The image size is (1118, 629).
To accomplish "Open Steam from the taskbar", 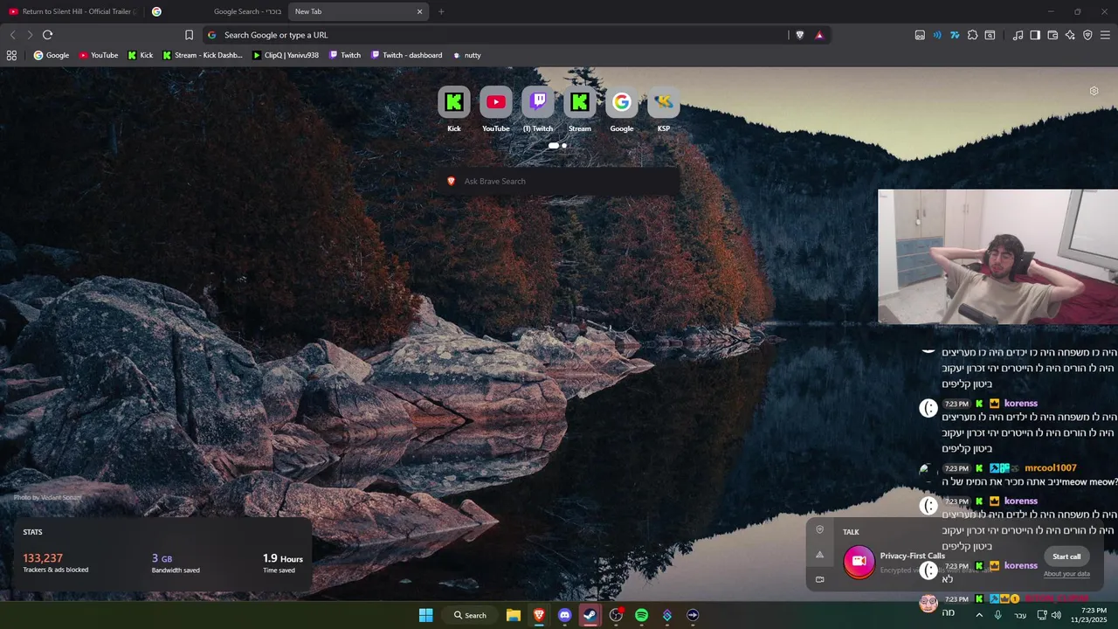I will tap(590, 615).
